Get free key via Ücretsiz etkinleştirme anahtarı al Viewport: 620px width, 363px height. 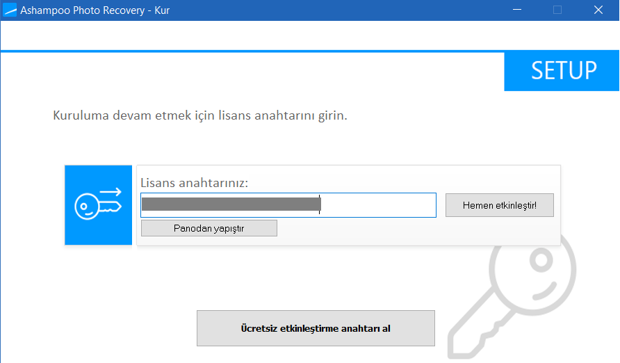(x=316, y=328)
